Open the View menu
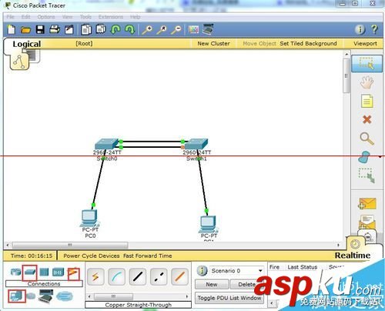385x311 pixels. 67,17
